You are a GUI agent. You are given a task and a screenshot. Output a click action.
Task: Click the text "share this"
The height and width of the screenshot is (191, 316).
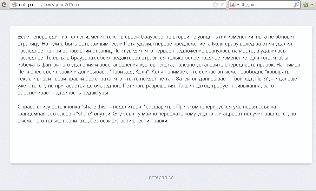pos(94,107)
